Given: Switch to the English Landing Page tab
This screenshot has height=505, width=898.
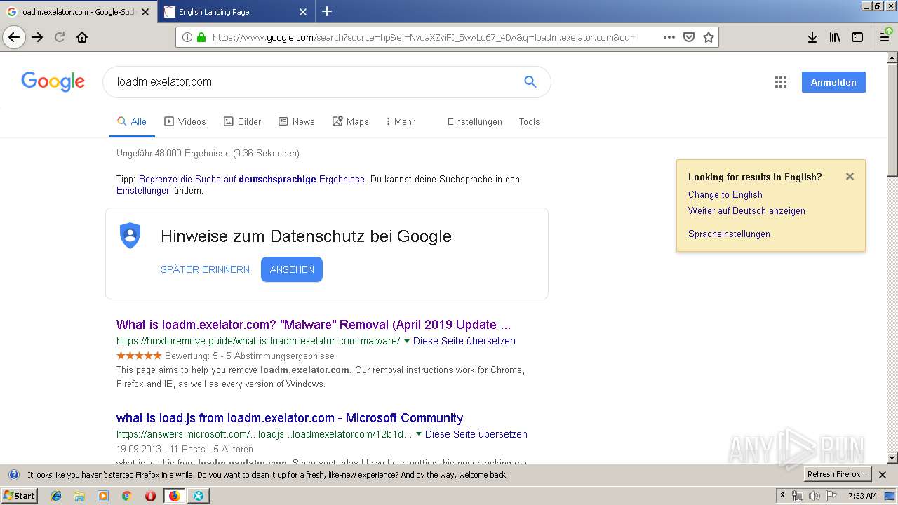Looking at the screenshot, I should pos(236,12).
